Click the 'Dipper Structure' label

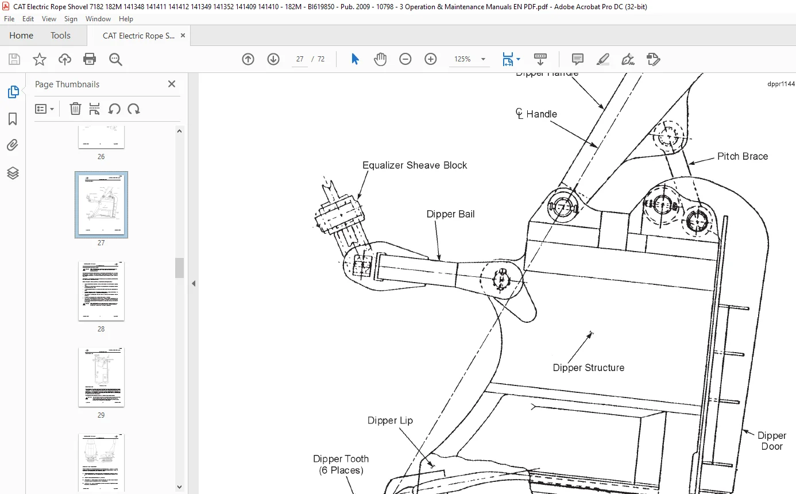coord(589,368)
